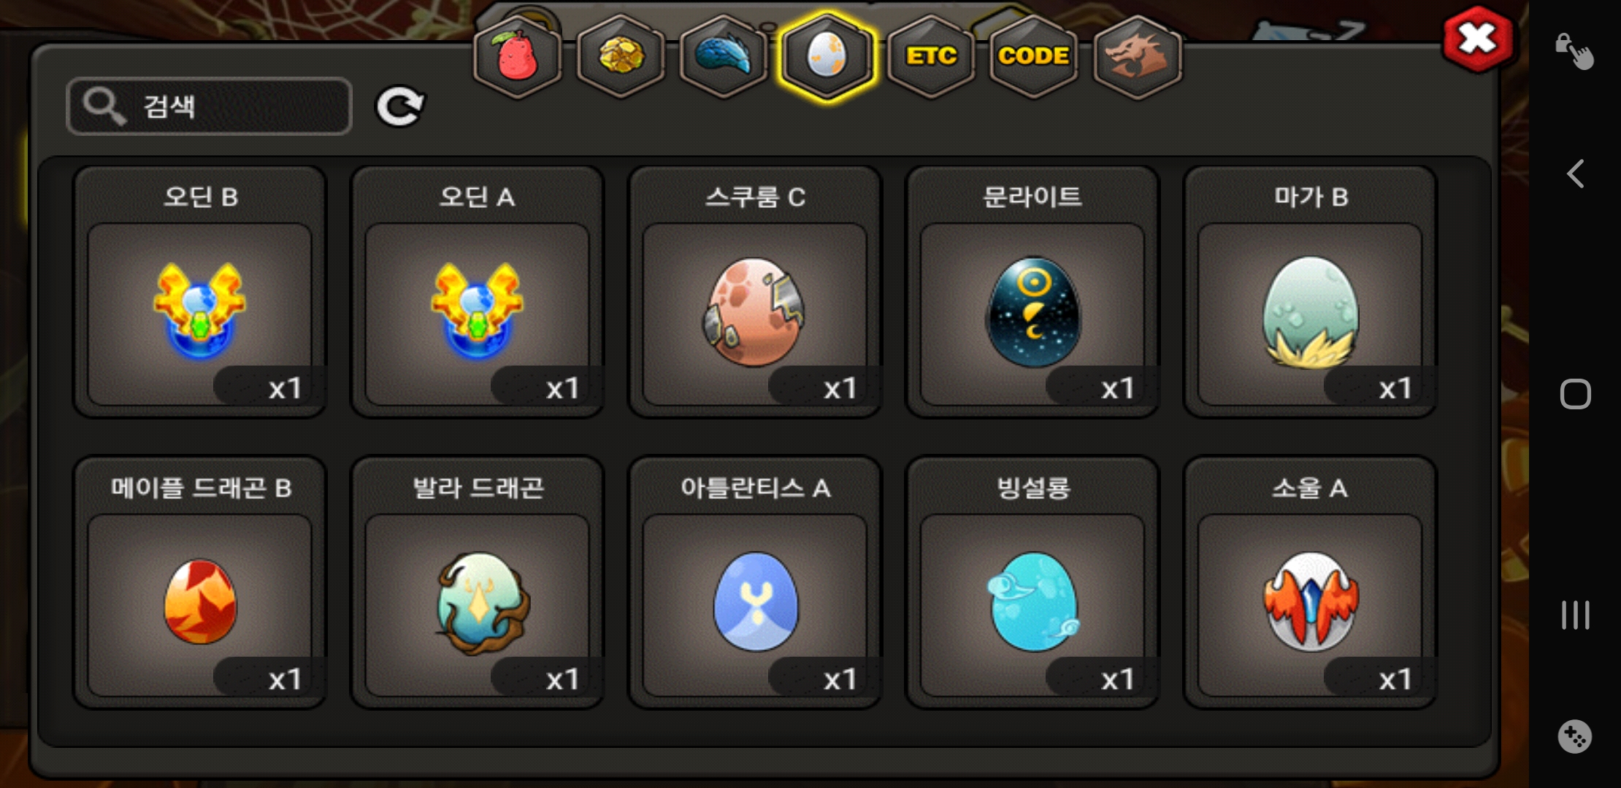The height and width of the screenshot is (788, 1621).
Task: Pick the 아틀란티스 A blue egg
Action: (755, 582)
